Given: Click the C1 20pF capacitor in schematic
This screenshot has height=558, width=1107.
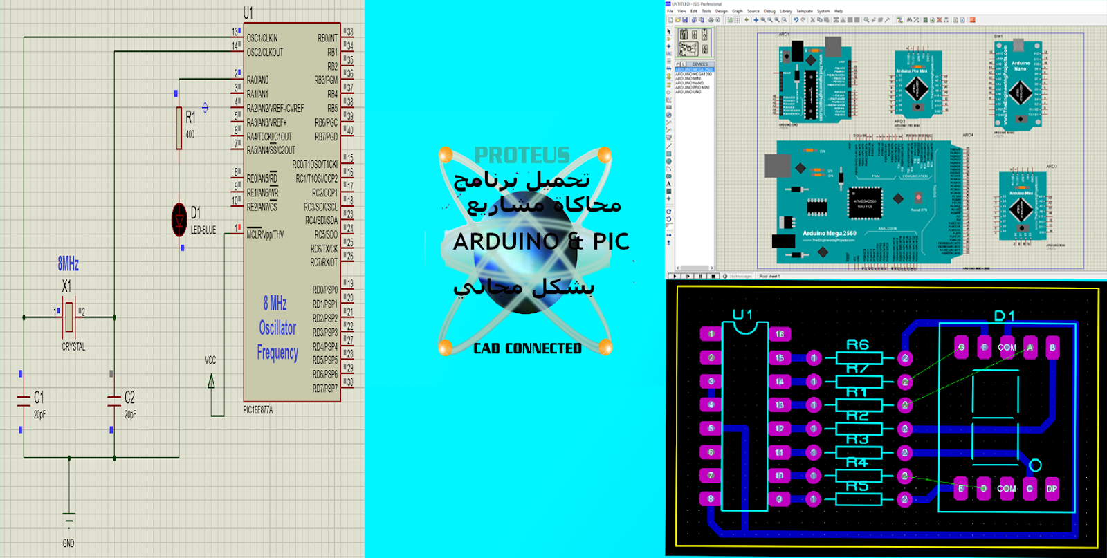Looking at the screenshot, I should 24,401.
